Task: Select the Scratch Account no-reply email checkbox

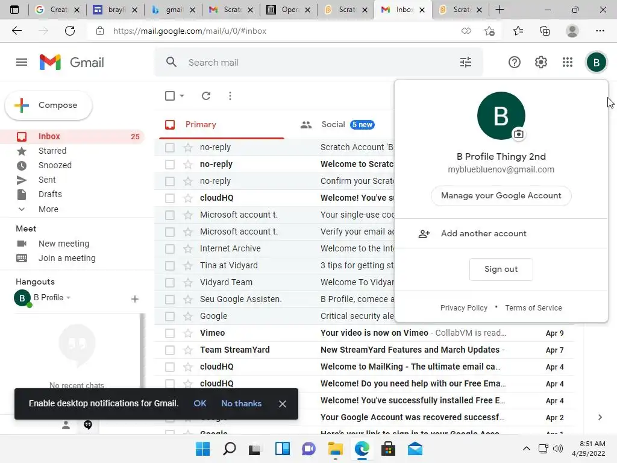Action: [170, 148]
